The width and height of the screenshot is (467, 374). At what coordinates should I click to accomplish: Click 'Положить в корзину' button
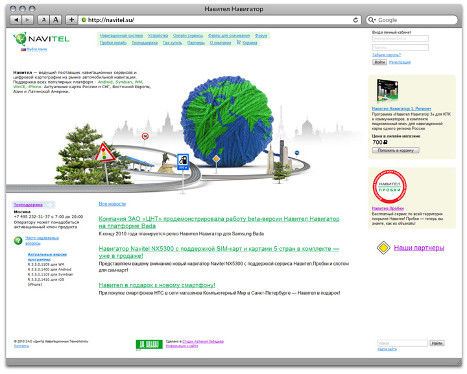395,150
